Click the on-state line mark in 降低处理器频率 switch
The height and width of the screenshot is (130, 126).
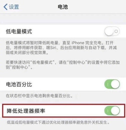[x=108, y=111]
